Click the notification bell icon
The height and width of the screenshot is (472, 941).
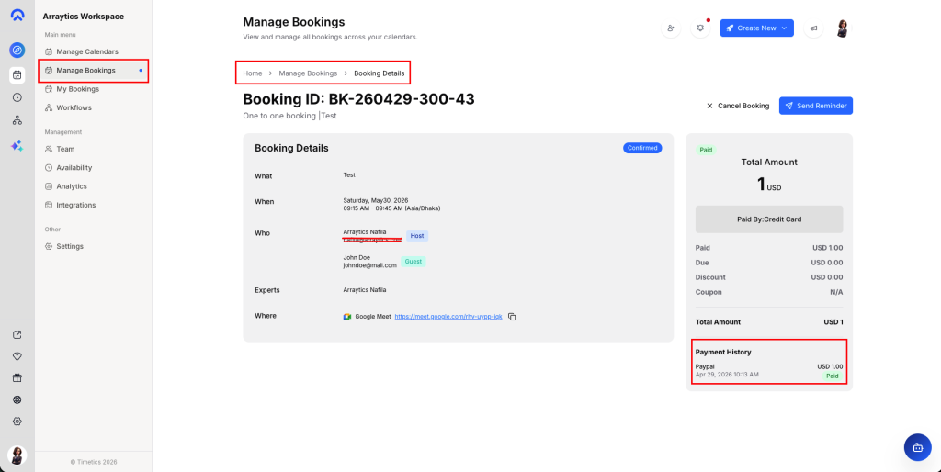pos(700,28)
